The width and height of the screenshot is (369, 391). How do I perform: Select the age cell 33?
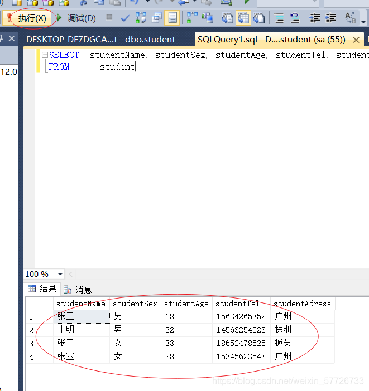point(187,343)
